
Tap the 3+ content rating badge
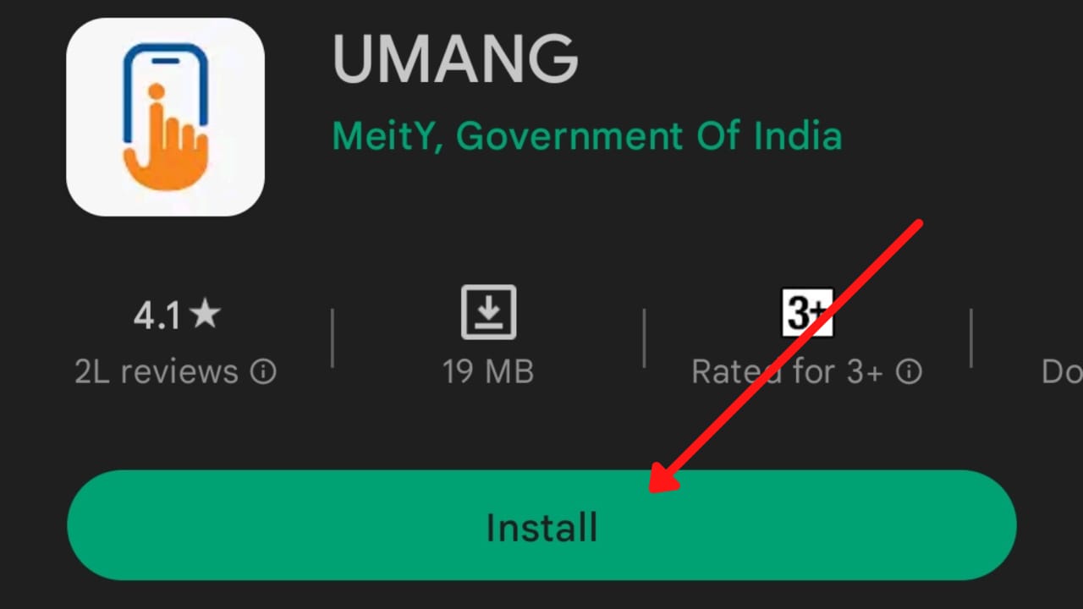click(807, 313)
